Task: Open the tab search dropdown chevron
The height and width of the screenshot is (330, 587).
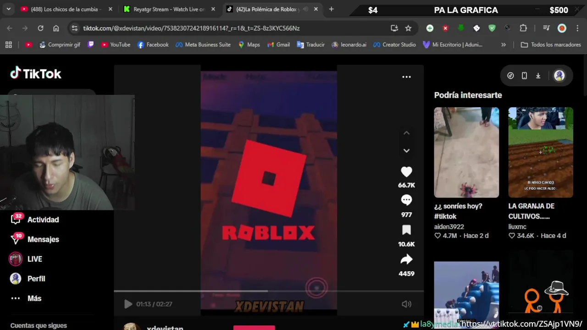Action: click(8, 9)
